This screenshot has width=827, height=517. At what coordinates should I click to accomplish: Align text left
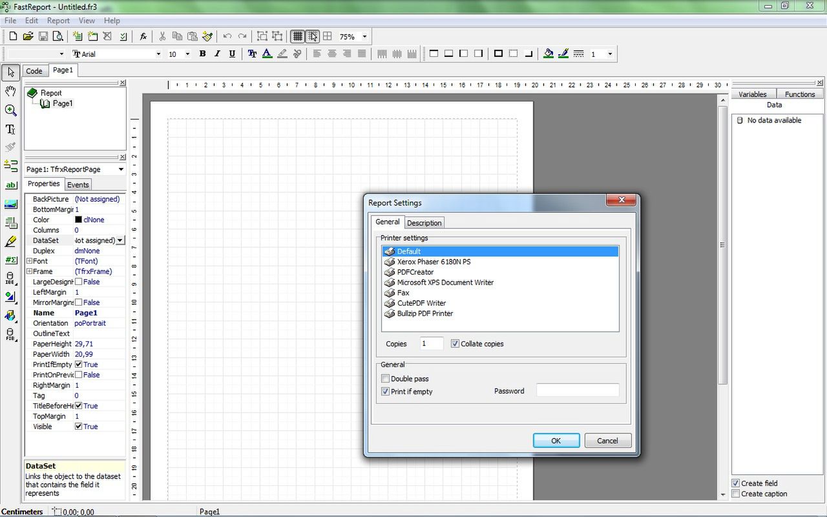(x=317, y=54)
